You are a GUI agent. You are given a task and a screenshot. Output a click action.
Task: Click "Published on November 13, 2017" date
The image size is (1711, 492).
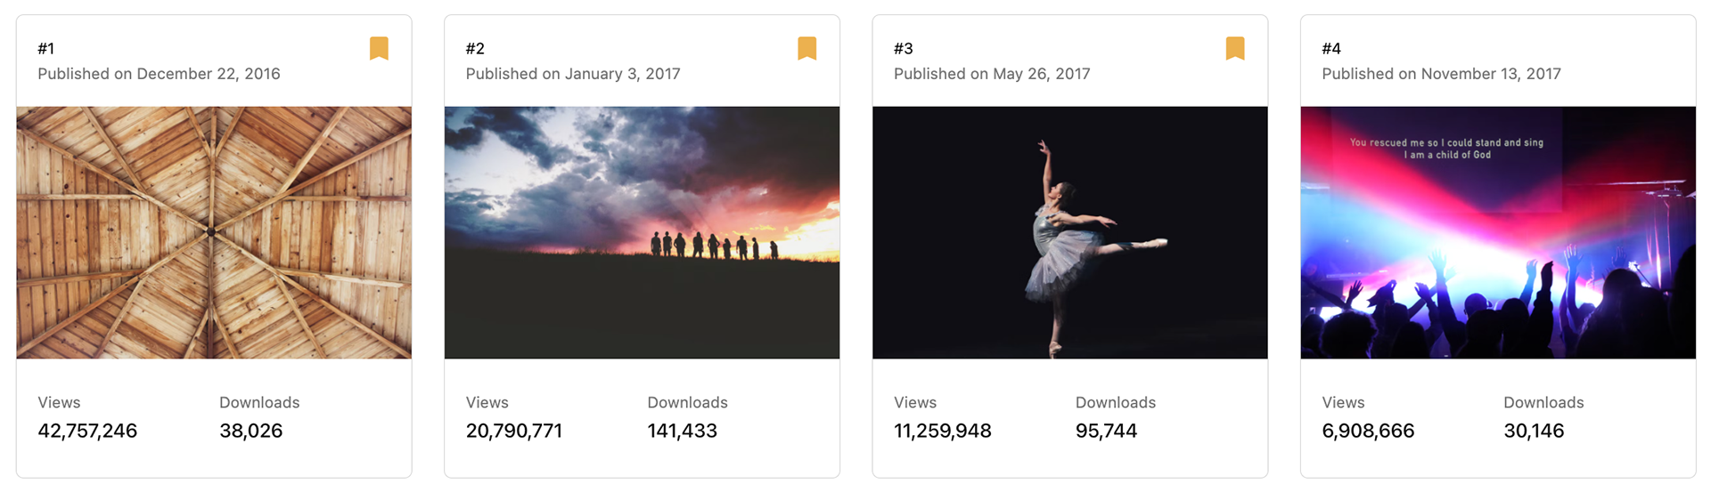pyautogui.click(x=1441, y=74)
